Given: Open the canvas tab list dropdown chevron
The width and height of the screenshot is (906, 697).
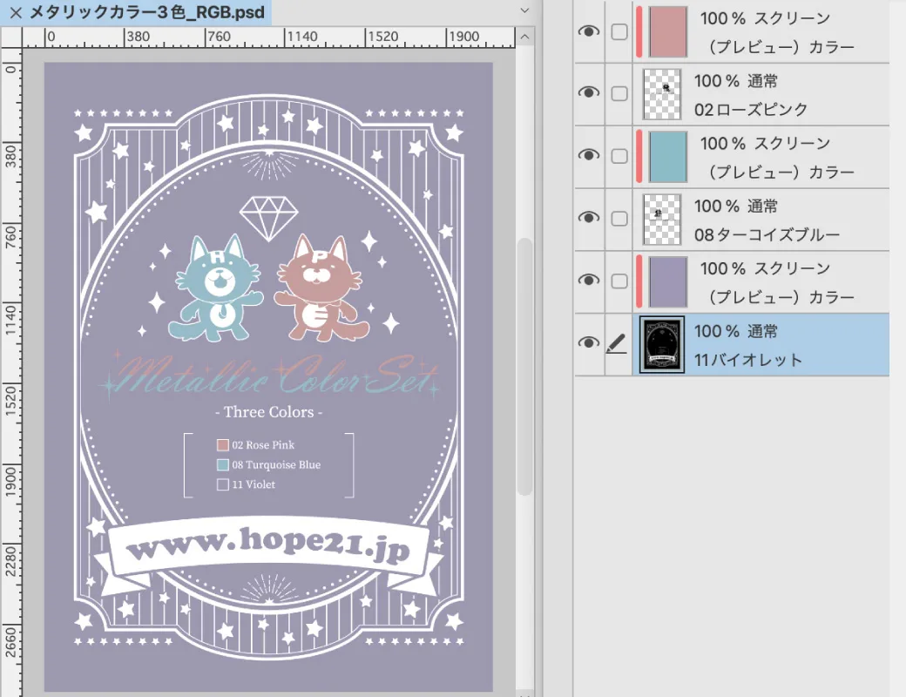Looking at the screenshot, I should pos(524,10).
